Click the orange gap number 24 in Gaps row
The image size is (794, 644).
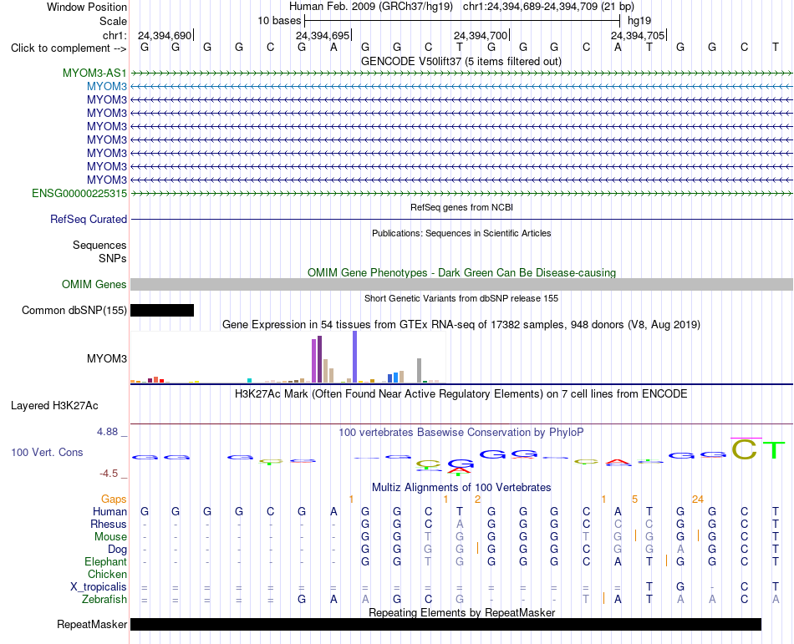click(698, 499)
